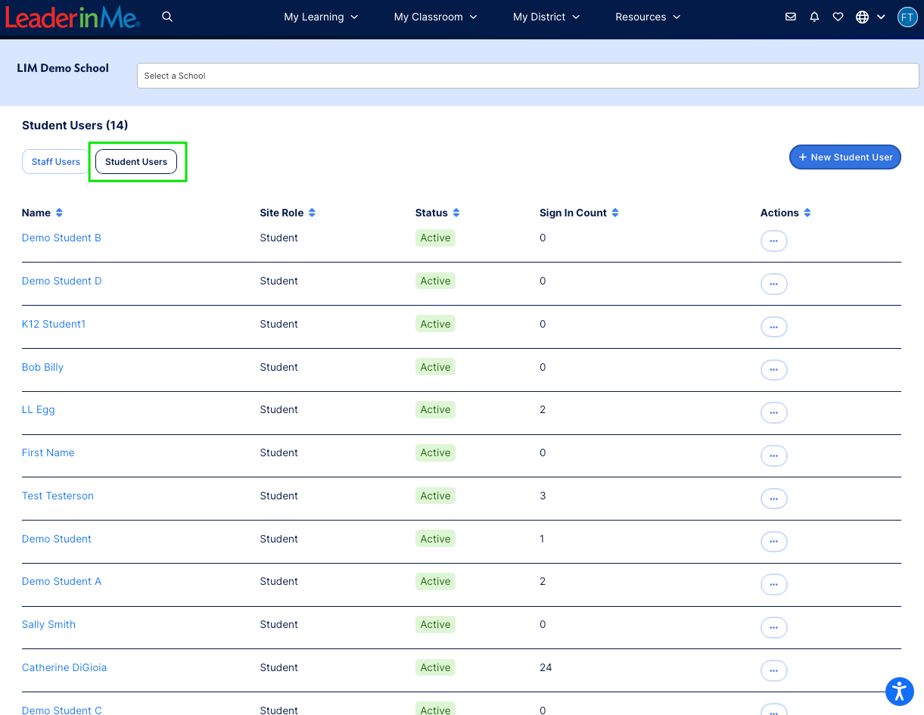
Task: Open favorites with the heart icon
Action: click(x=838, y=16)
